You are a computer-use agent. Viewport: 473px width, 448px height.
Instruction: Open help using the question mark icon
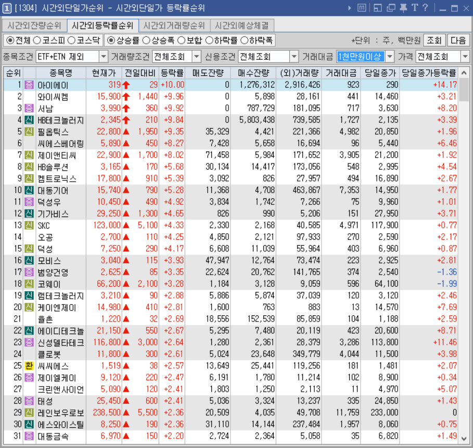(x=425, y=8)
